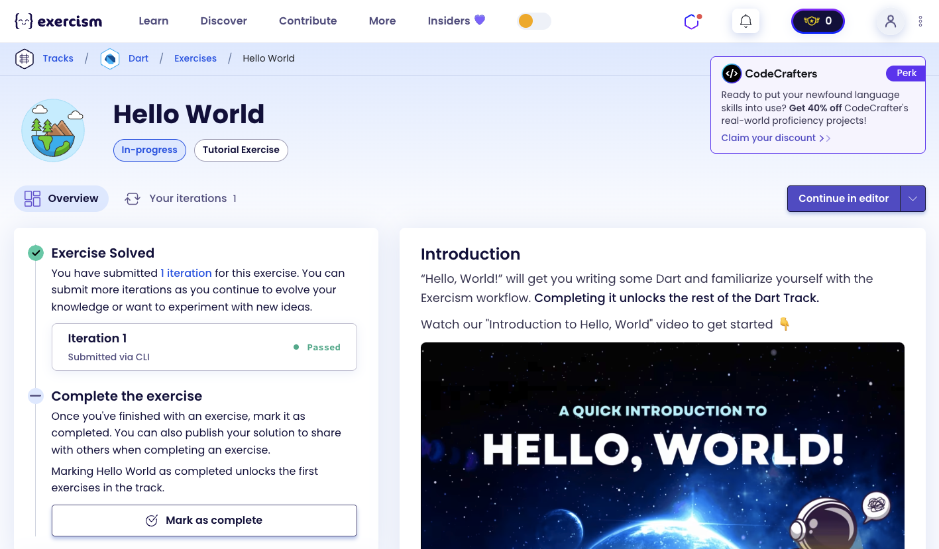The image size is (939, 549).
Task: Open the More navigation dropdown
Action: (382, 21)
